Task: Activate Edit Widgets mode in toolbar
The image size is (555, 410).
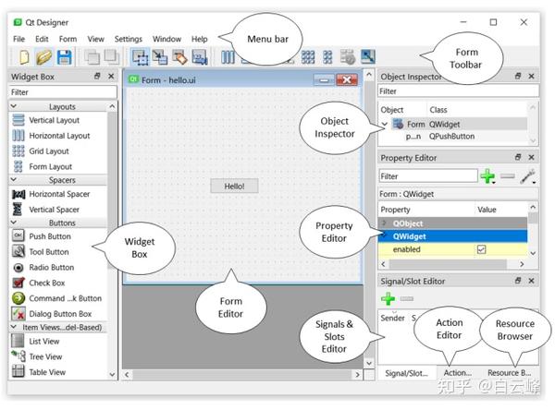Action: 140,57
